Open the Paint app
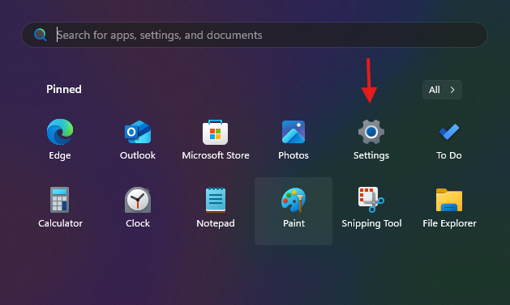The image size is (510, 305). pos(294,211)
